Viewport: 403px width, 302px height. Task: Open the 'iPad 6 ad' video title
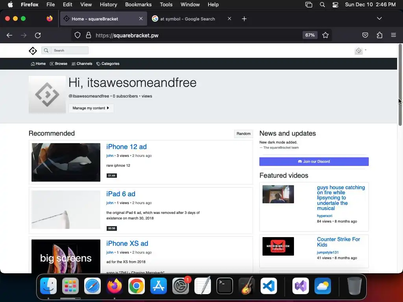[x=121, y=194]
